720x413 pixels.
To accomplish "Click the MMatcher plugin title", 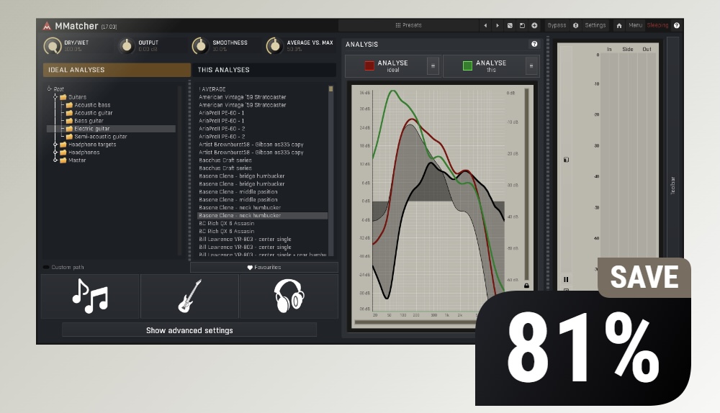I will pyautogui.click(x=76, y=26).
